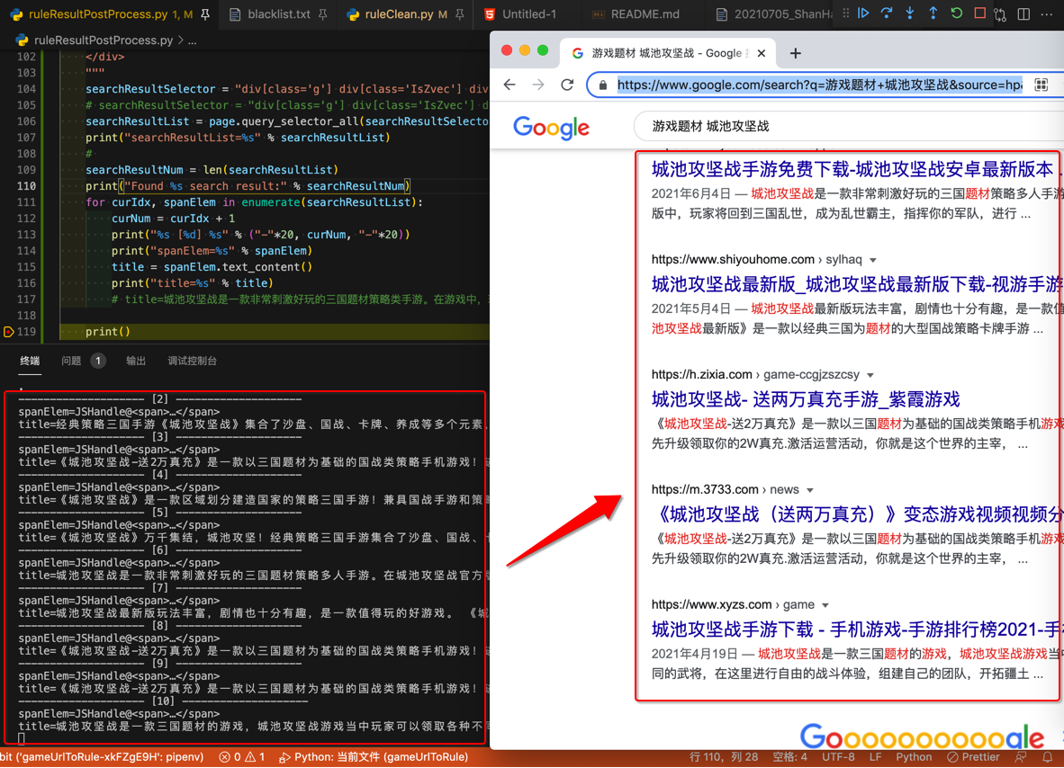This screenshot has width=1064, height=768.
Task: Expand the h.zixia.com result dropdown arrow
Action: click(870, 375)
